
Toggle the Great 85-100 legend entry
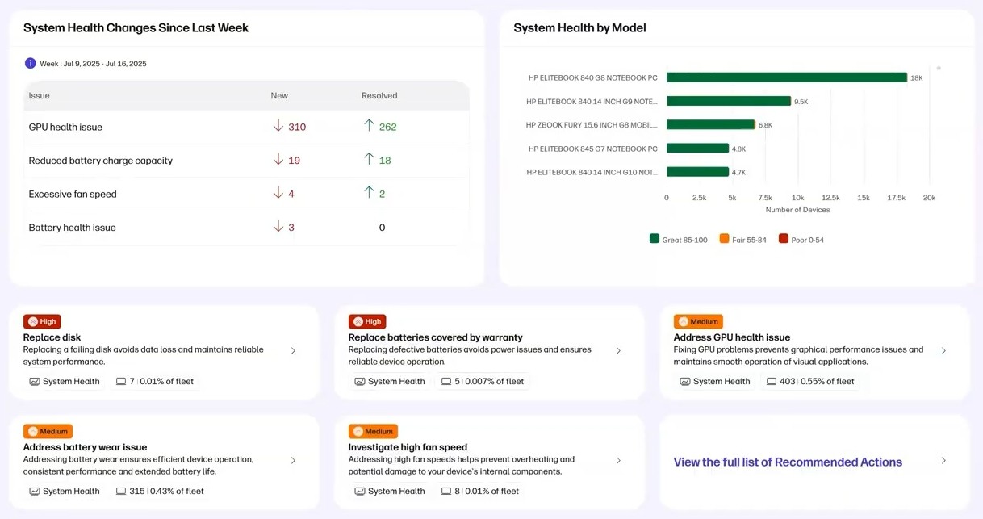678,240
